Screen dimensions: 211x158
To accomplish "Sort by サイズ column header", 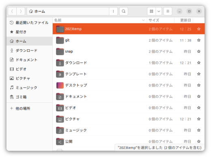I will tap(161, 20).
